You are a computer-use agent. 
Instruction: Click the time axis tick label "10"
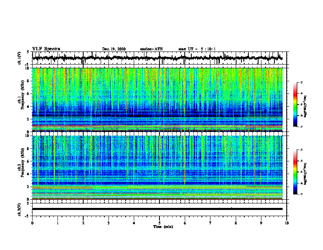[287, 223]
